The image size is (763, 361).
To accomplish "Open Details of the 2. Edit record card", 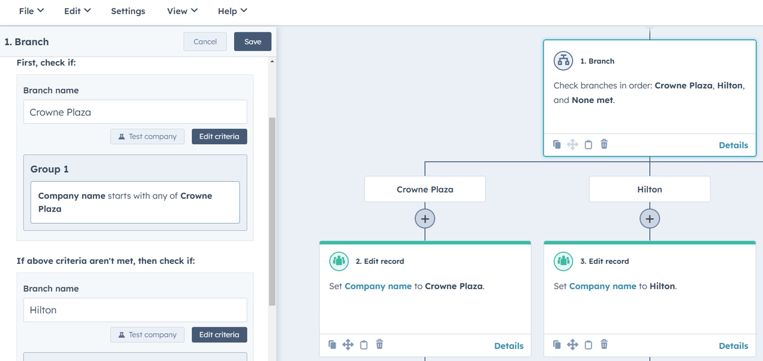I will (x=509, y=346).
